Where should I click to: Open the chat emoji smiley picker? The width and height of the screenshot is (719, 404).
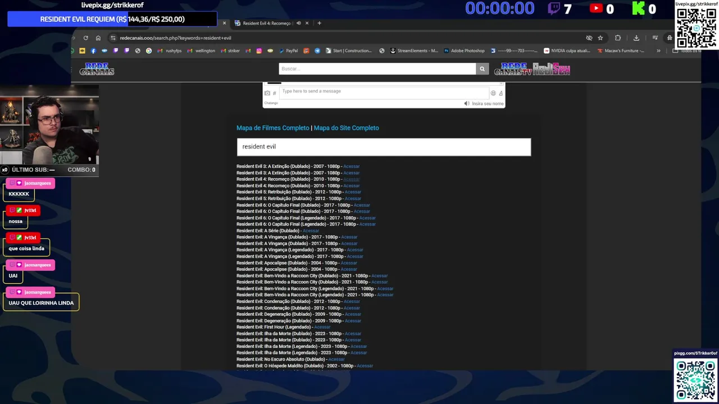[493, 93]
